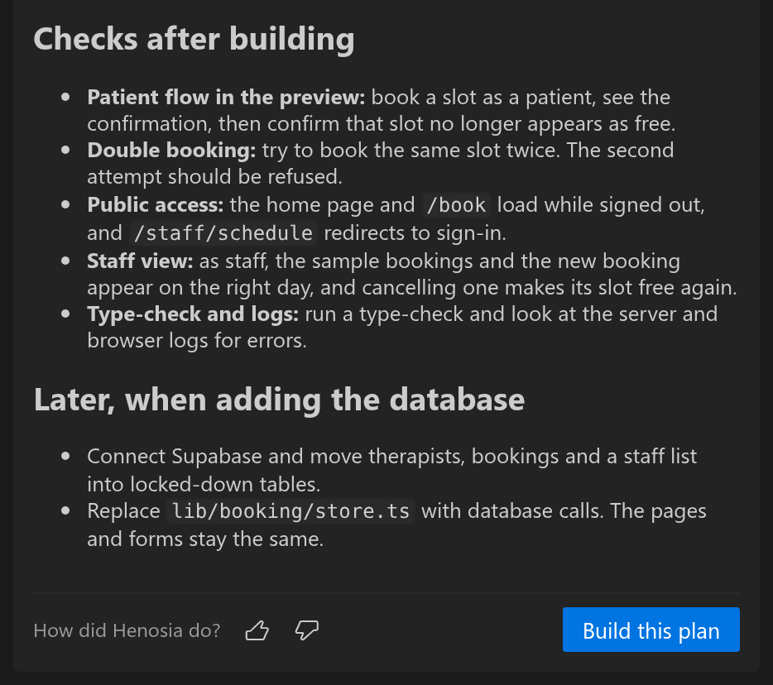Screen dimensions: 773x685
Task: Click the bold Double booking label
Action: click(171, 151)
